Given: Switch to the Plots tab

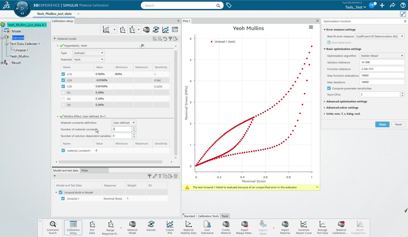Looking at the screenshot, I should click(85, 170).
